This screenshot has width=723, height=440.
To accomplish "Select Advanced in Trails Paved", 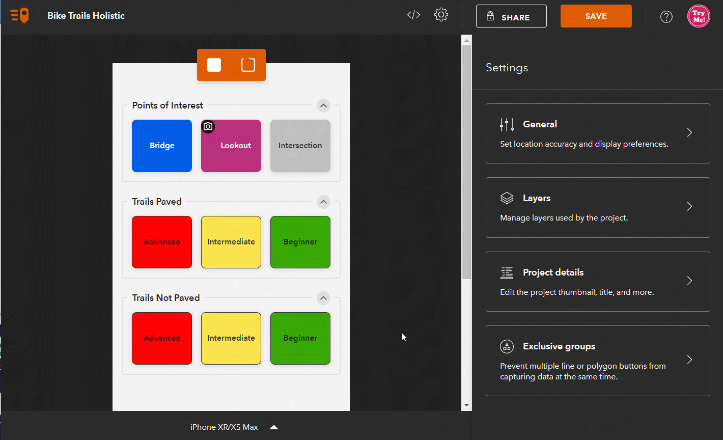I will pos(162,242).
